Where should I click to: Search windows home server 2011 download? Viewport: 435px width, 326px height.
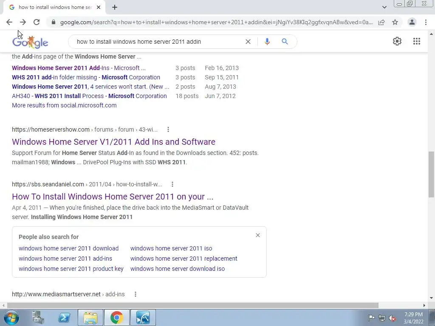point(68,248)
